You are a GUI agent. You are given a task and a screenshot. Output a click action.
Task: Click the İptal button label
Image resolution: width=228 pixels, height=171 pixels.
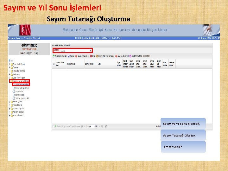[94, 56]
